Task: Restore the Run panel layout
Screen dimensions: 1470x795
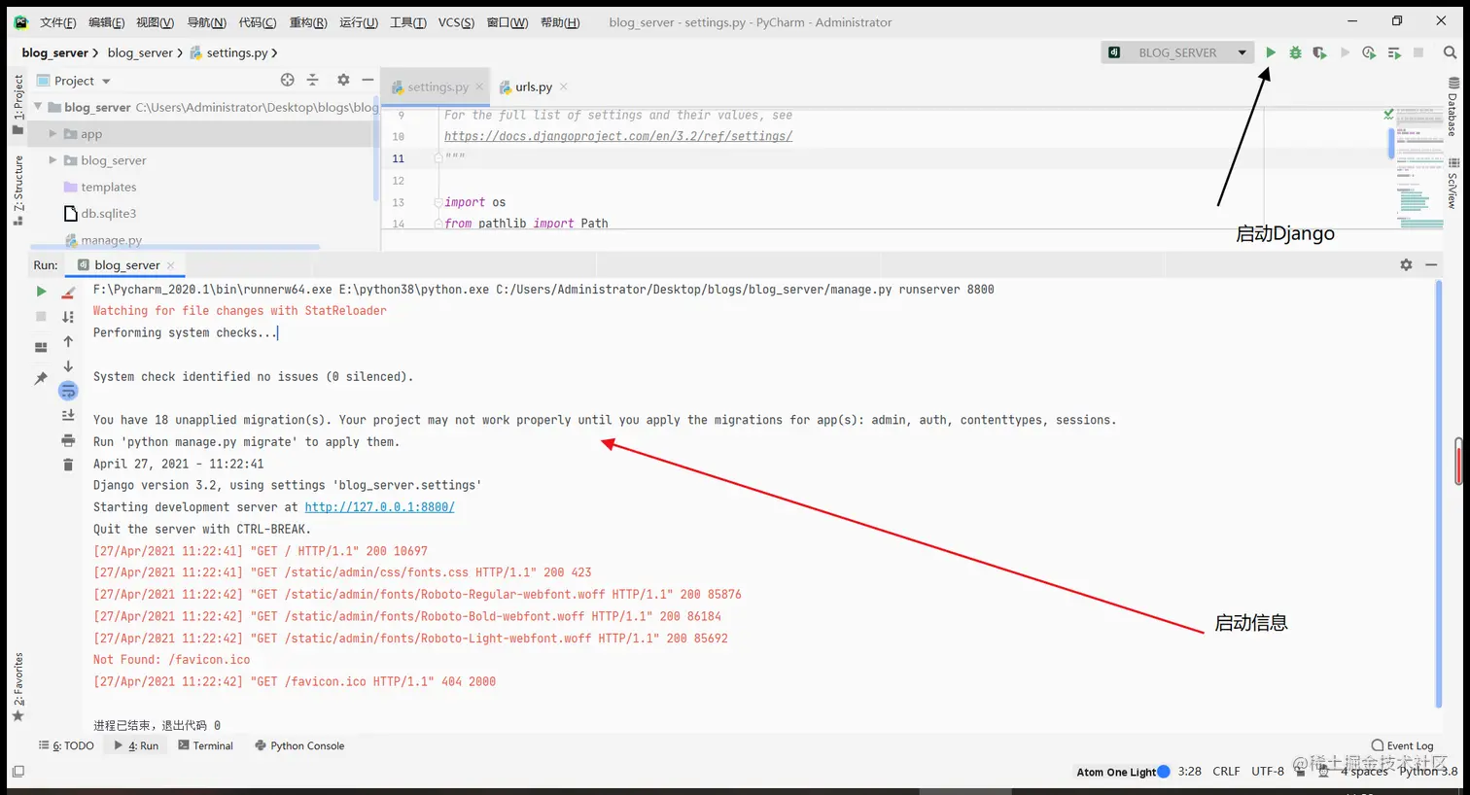Action: point(41,347)
